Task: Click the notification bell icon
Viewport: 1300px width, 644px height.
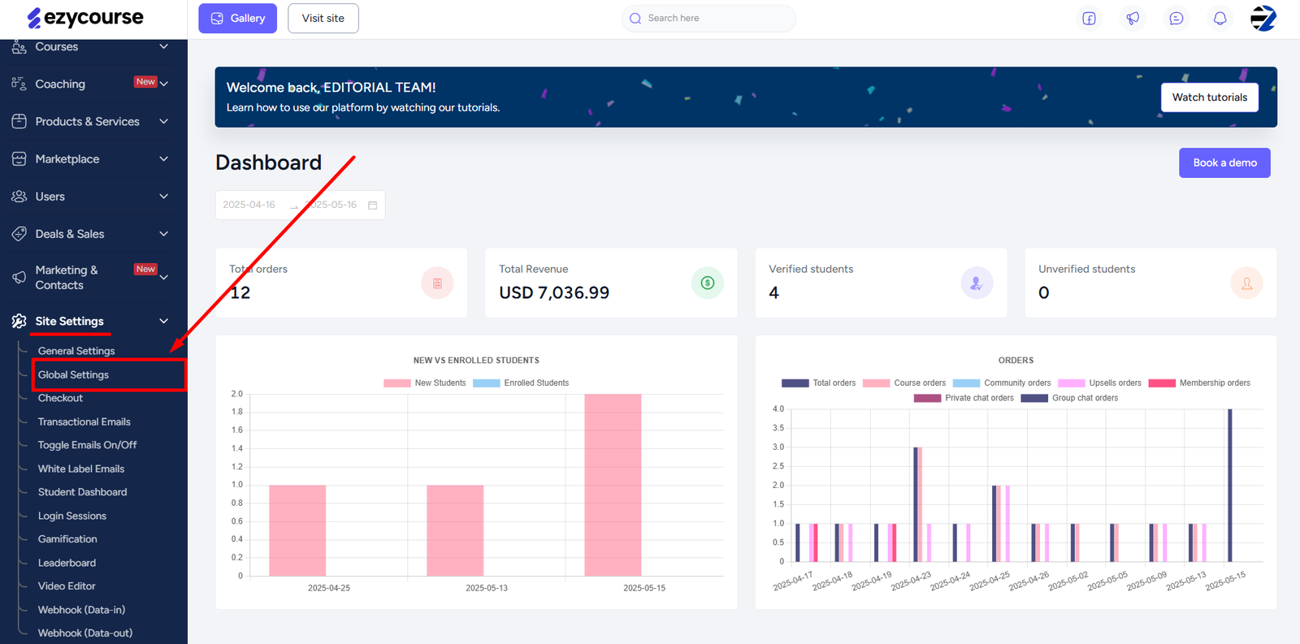Action: click(1220, 19)
